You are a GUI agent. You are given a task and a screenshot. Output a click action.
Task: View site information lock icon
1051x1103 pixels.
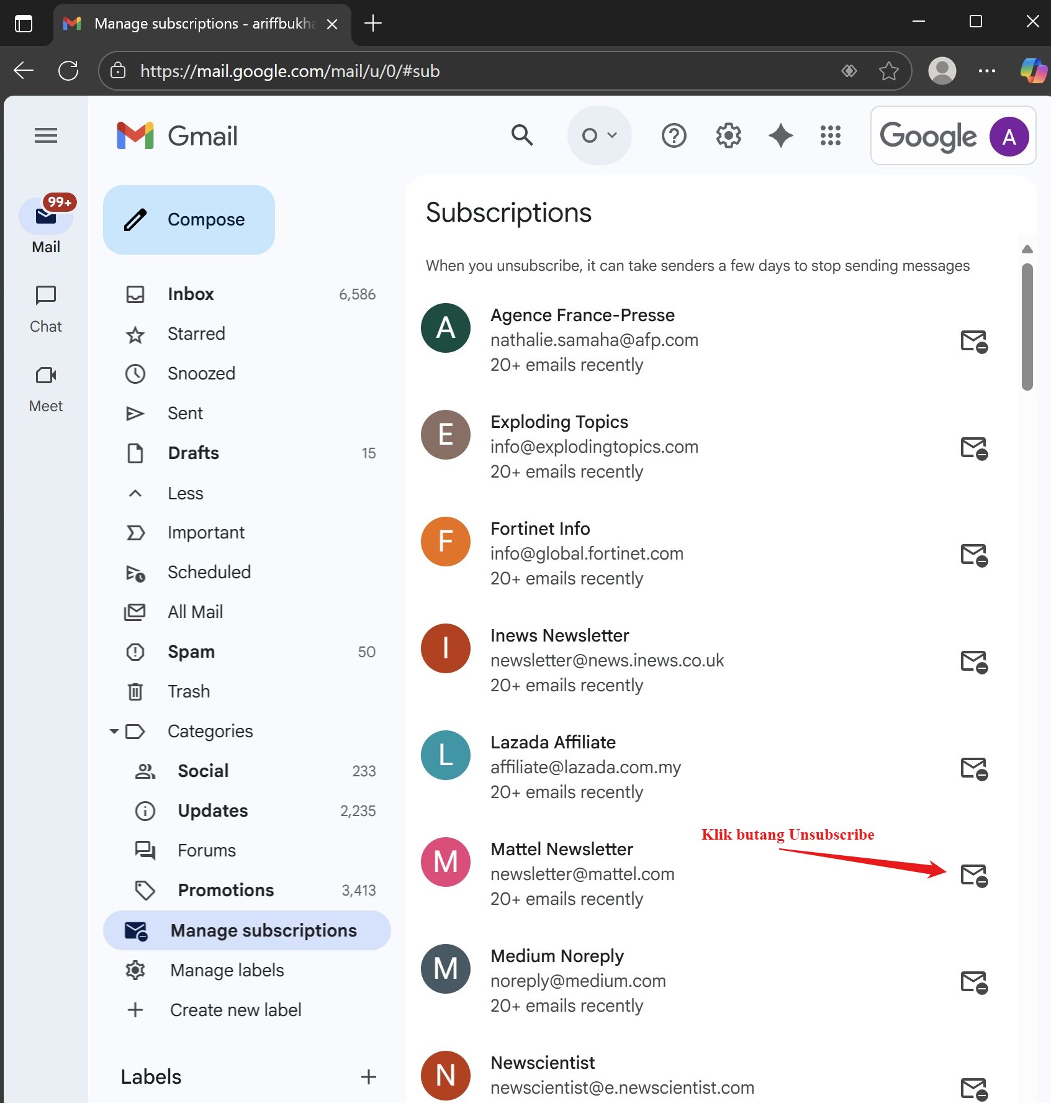[118, 71]
